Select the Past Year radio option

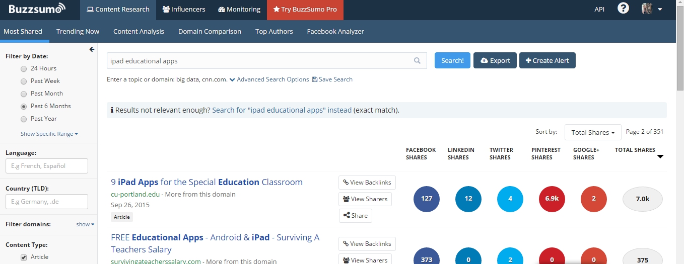24,119
